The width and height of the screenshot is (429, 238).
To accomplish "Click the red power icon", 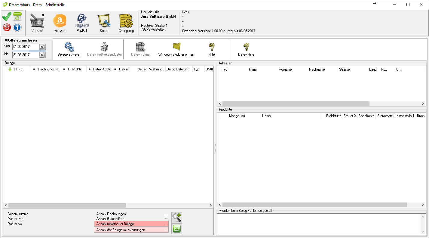I will (x=7, y=27).
